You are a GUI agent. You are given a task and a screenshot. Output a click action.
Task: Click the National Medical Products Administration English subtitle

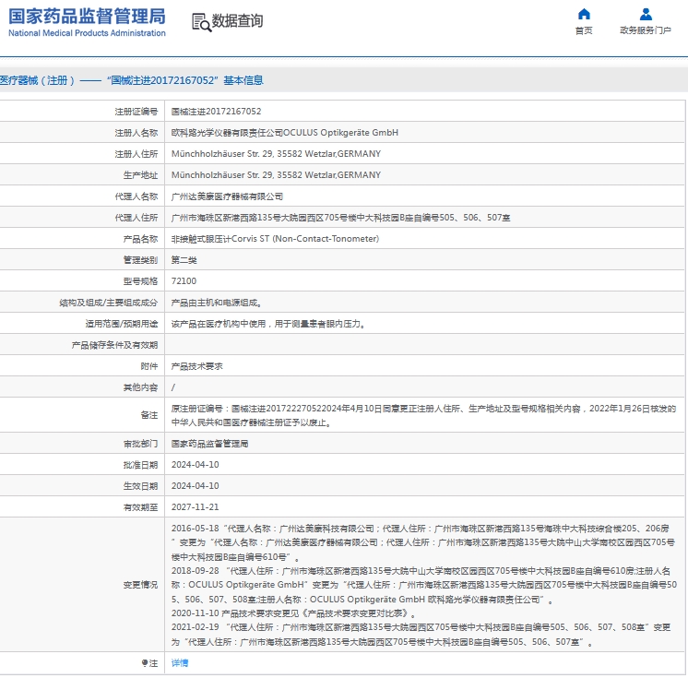point(87,33)
